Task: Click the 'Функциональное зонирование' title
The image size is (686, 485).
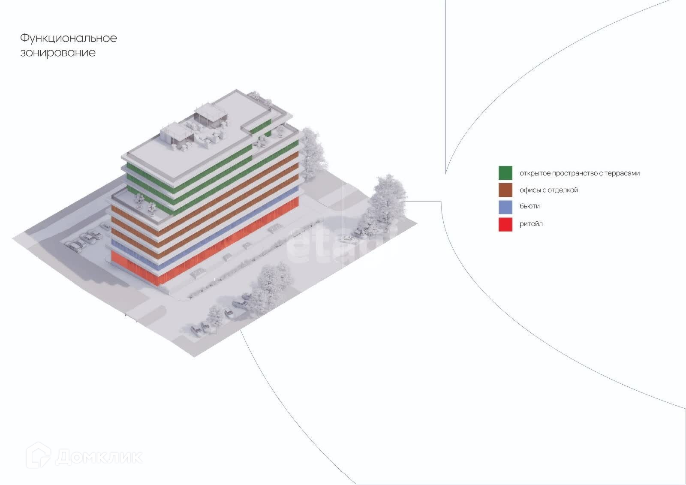Action: (69, 45)
